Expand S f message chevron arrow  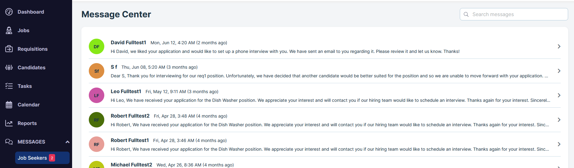point(559,71)
